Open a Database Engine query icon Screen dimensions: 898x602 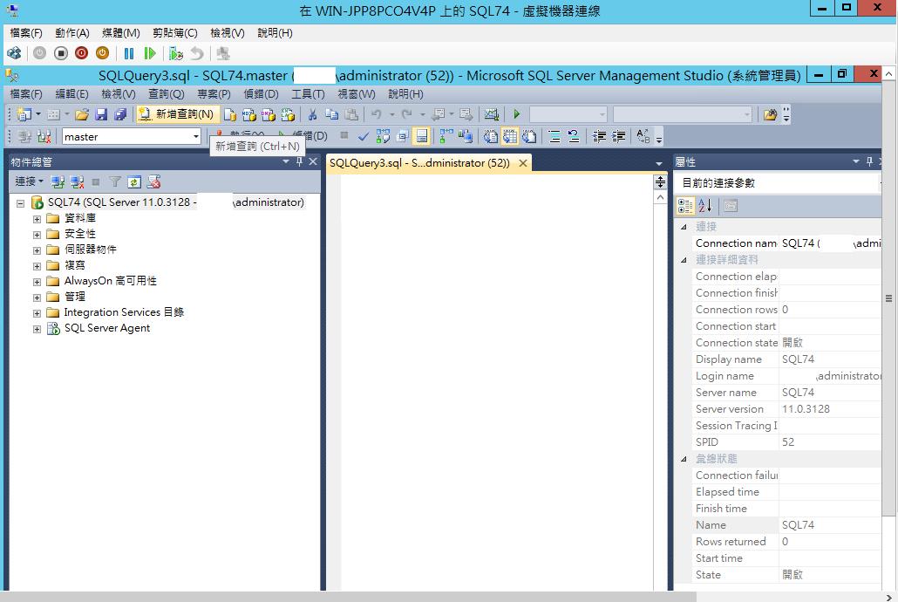coord(229,114)
